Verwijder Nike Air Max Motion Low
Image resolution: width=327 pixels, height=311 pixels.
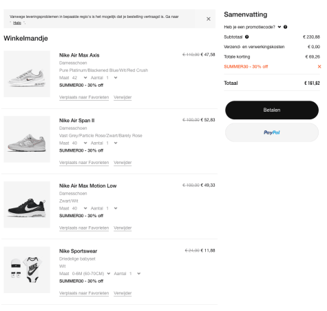[123, 228]
